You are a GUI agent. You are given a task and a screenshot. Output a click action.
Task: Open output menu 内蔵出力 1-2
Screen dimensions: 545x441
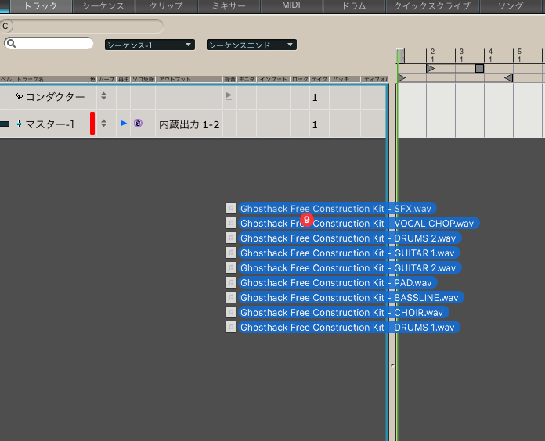click(189, 124)
